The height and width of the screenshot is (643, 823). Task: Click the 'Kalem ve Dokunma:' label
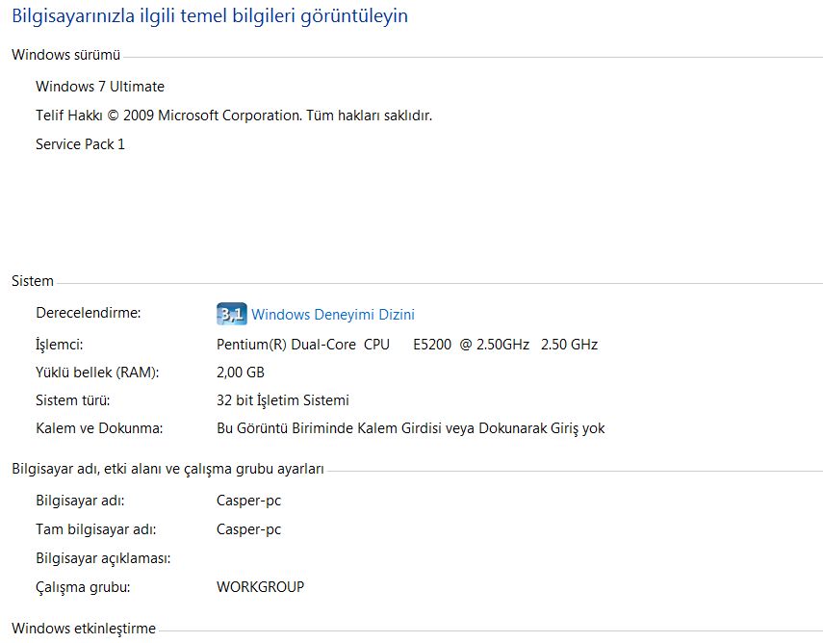point(99,428)
